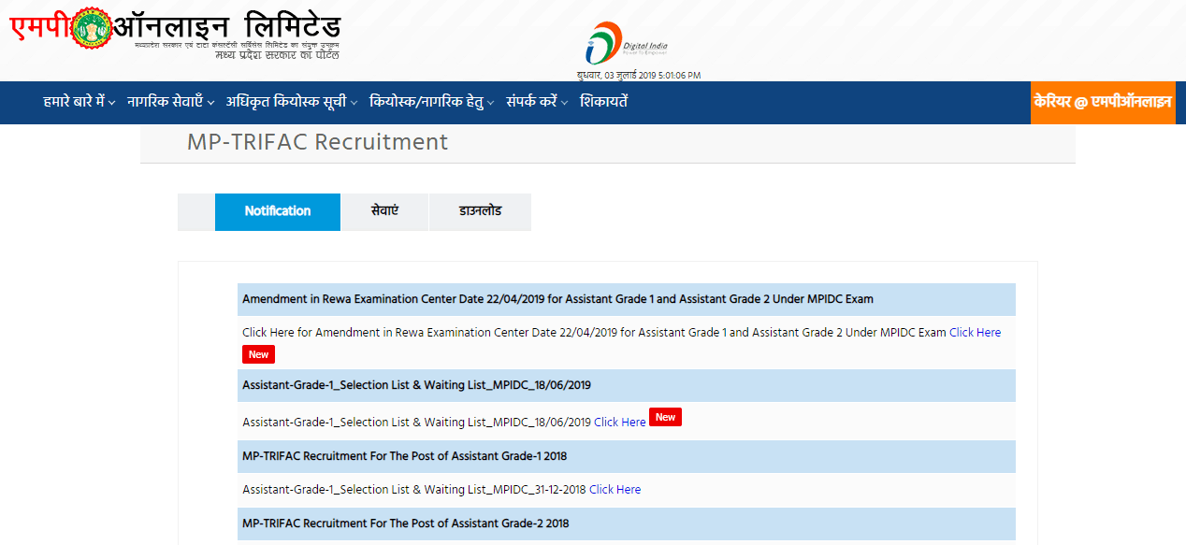Click the Digital India logo
The width and height of the screenshot is (1186, 545).
click(626, 43)
